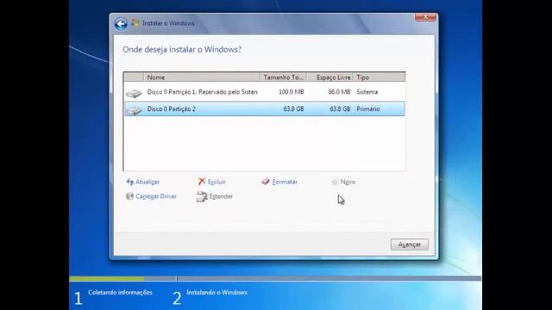Delete the partition with Excluir link
The image size is (552, 310).
[x=216, y=182]
